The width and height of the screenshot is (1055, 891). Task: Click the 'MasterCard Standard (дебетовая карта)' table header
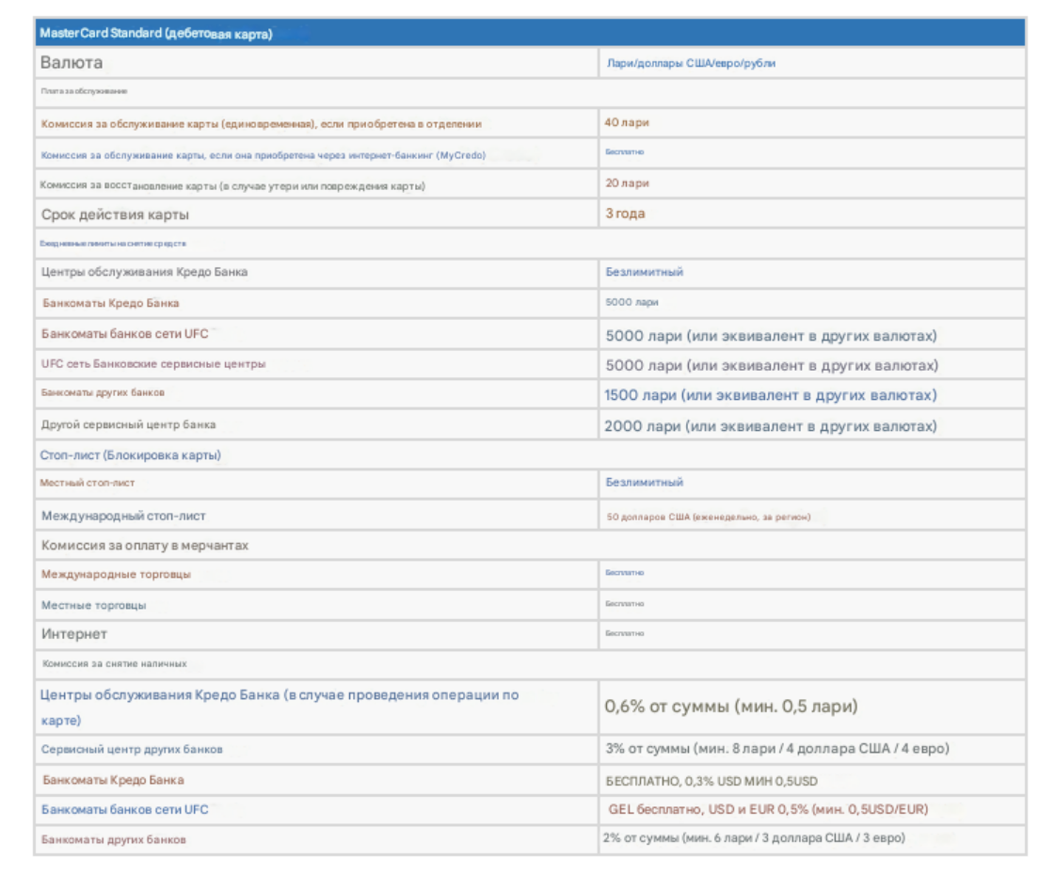click(156, 33)
